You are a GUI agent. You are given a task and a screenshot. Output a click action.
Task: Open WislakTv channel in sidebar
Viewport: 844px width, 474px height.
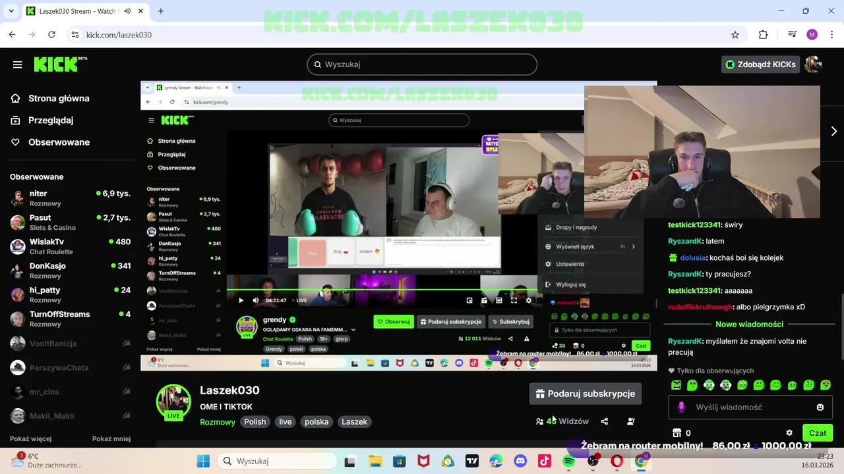pos(69,246)
